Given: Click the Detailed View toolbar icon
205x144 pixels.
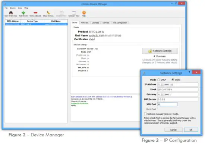Looking at the screenshot, I should (61, 13).
